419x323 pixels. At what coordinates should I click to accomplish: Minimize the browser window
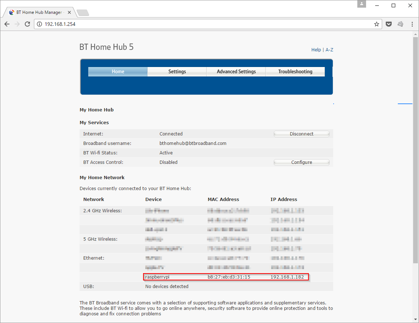click(x=377, y=5)
